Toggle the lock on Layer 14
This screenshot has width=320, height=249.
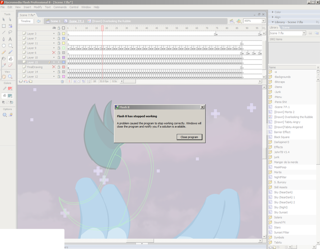pos(58,72)
